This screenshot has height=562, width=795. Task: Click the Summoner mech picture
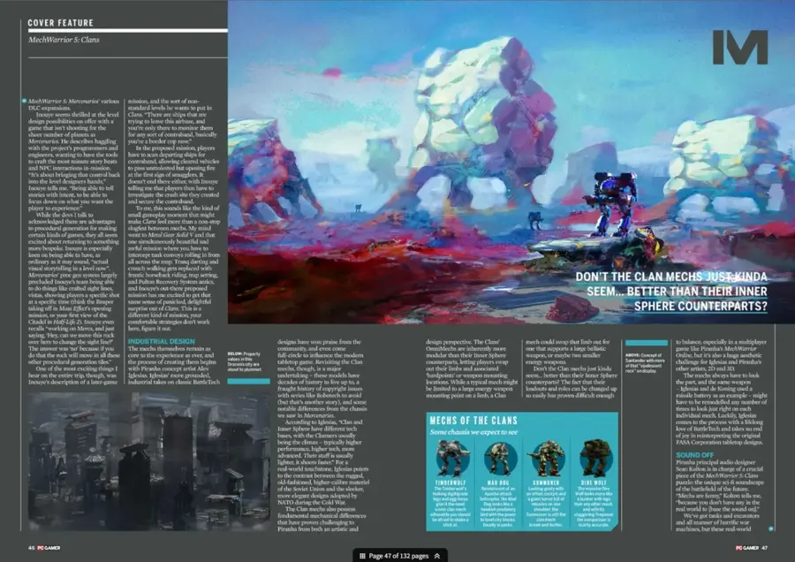(547, 458)
